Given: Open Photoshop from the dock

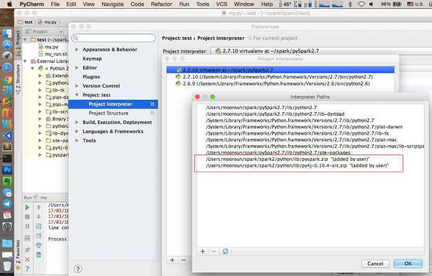Looking at the screenshot, I should [7, 169].
